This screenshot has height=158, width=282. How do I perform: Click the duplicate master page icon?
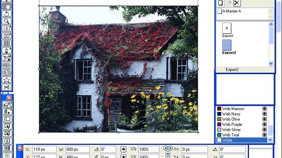[229, 3]
